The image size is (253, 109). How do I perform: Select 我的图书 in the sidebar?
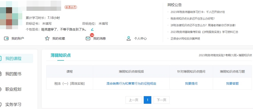point(13,74)
